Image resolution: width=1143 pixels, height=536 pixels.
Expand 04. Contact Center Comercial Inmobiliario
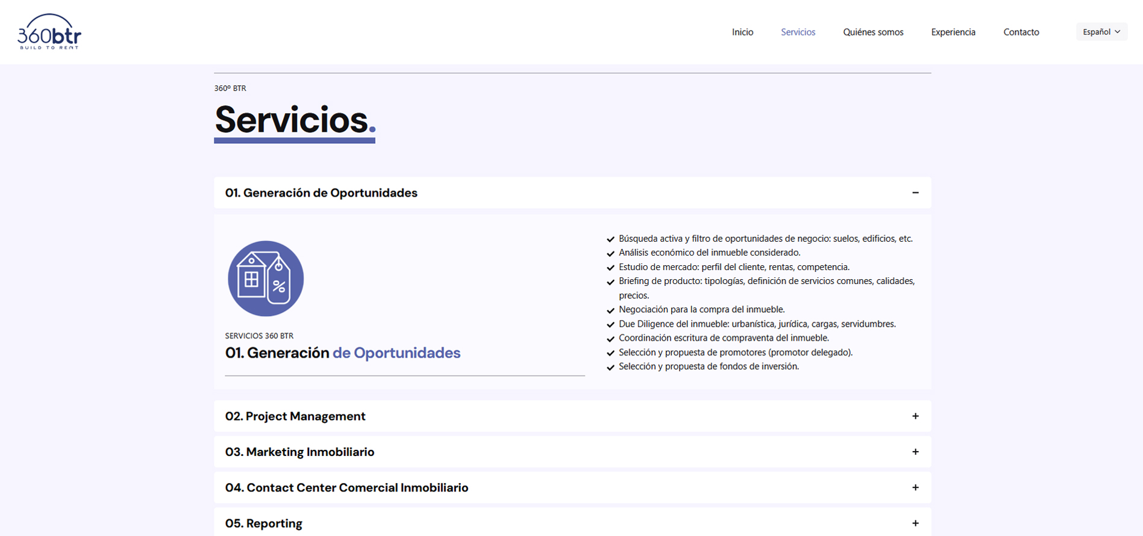(346, 488)
